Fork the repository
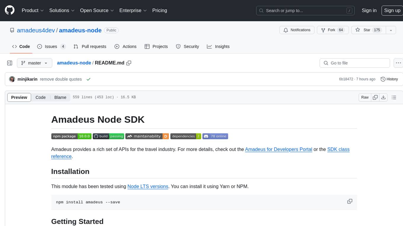Image resolution: width=403 pixels, height=226 pixels. point(333,30)
